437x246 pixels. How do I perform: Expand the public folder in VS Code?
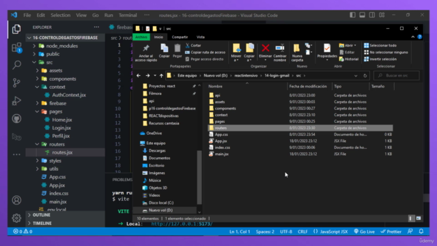pos(34,54)
